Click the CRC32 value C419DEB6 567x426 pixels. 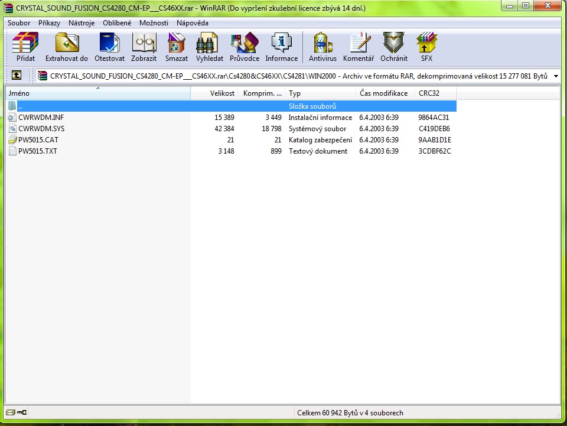pos(434,128)
